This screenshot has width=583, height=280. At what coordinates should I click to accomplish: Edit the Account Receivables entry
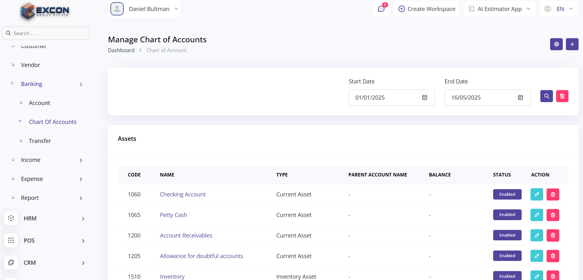[536, 235]
